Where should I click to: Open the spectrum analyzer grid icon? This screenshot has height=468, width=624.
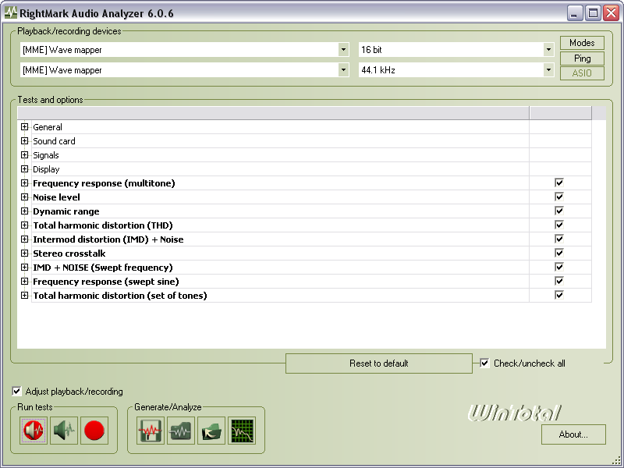pyautogui.click(x=242, y=431)
